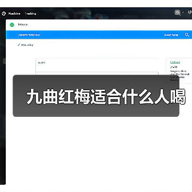The width and height of the screenshot is (192, 192).
Task: Click the vertical bars icon at top right
Action: click(190, 12)
